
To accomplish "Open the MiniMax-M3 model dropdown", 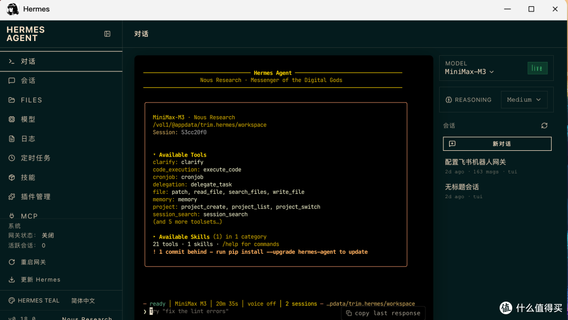I will coord(469,71).
